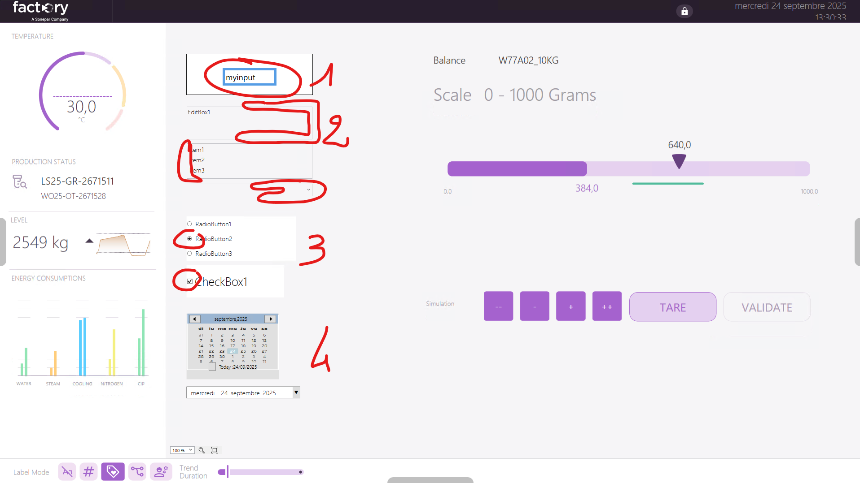Open the production status search icon
This screenshot has height=483, width=860.
click(x=20, y=181)
